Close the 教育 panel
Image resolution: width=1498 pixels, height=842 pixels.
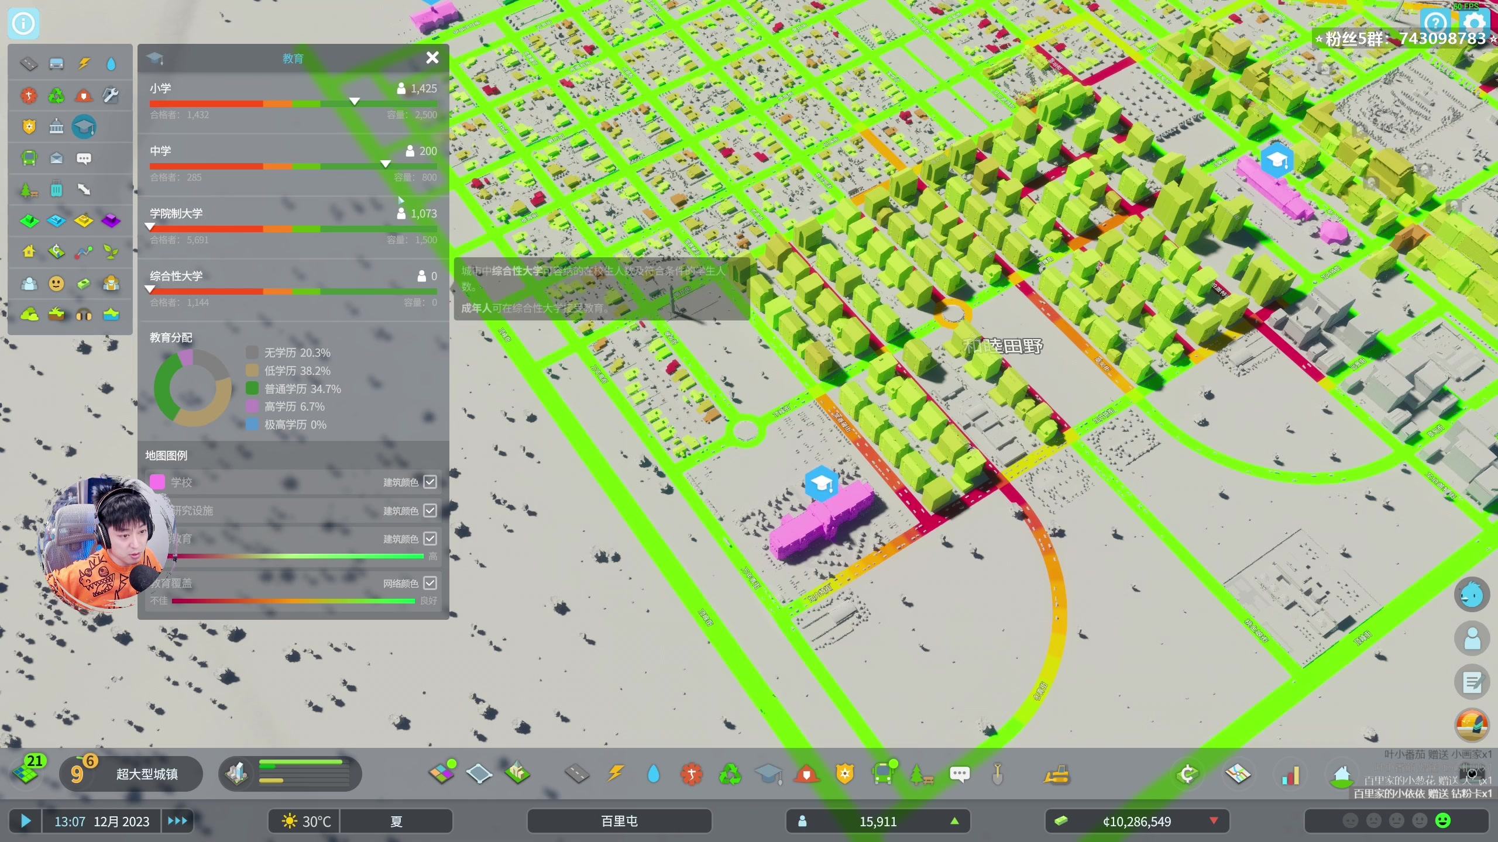(432, 57)
